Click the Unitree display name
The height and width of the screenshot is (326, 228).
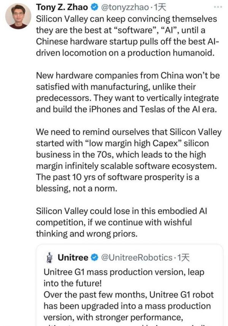[73, 258]
